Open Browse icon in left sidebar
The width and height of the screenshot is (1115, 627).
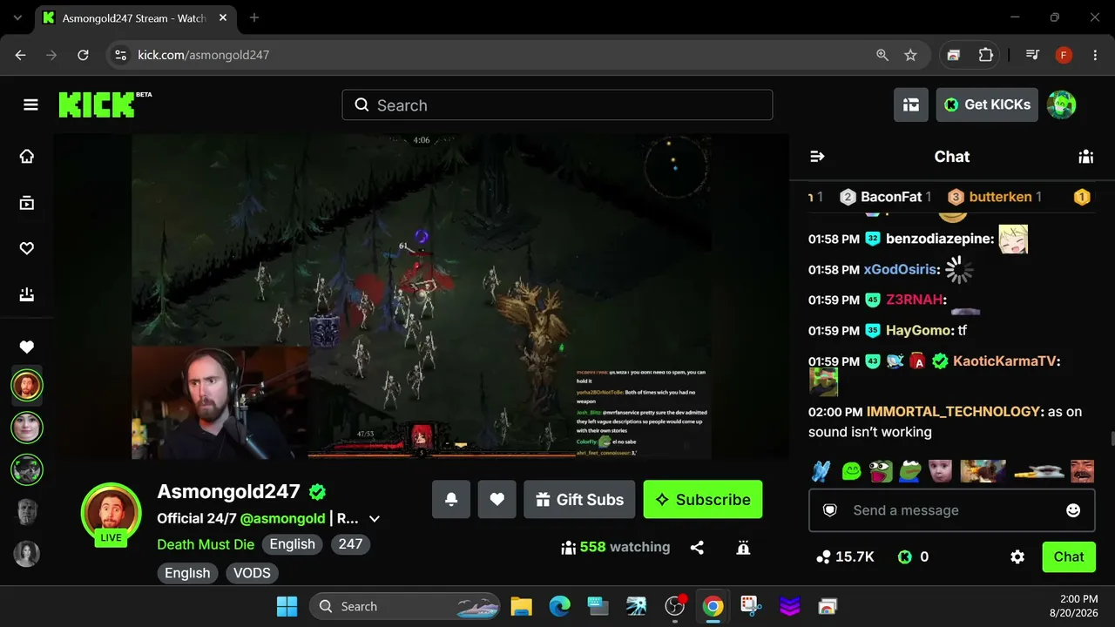coord(27,203)
